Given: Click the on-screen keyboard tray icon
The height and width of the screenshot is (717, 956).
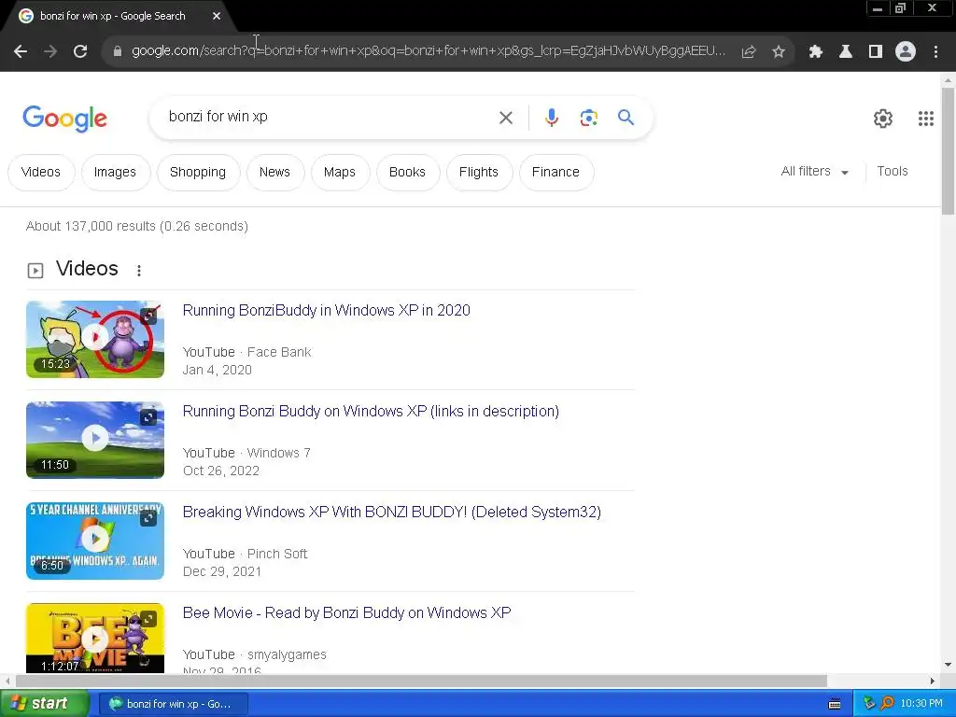Looking at the screenshot, I should click(835, 704).
